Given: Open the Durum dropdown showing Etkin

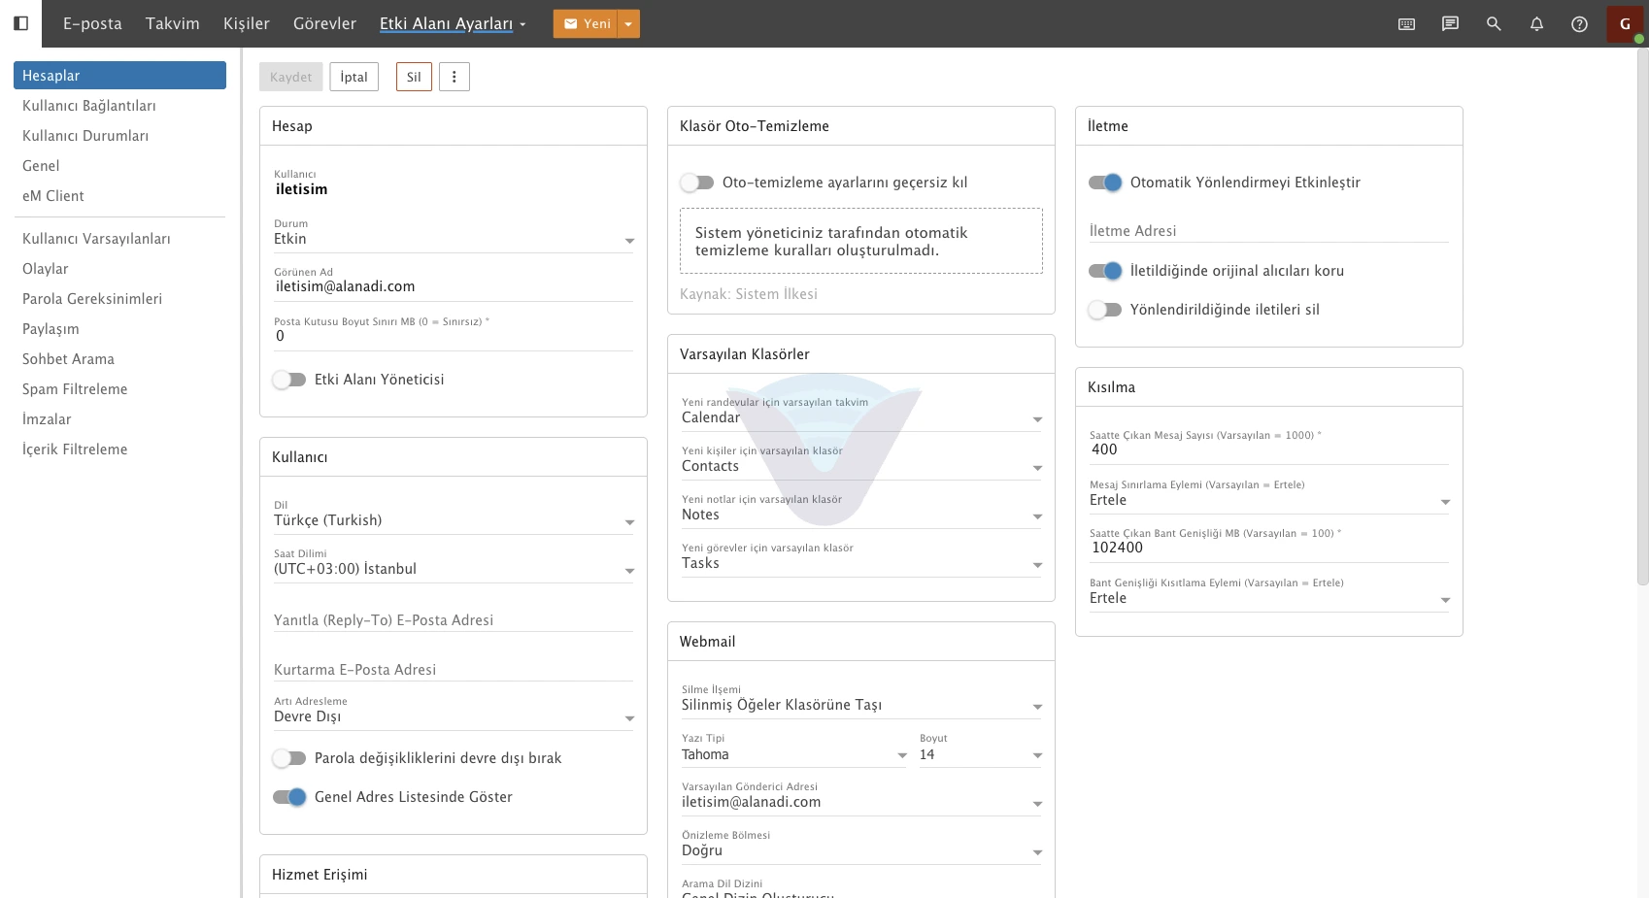Looking at the screenshot, I should point(454,239).
